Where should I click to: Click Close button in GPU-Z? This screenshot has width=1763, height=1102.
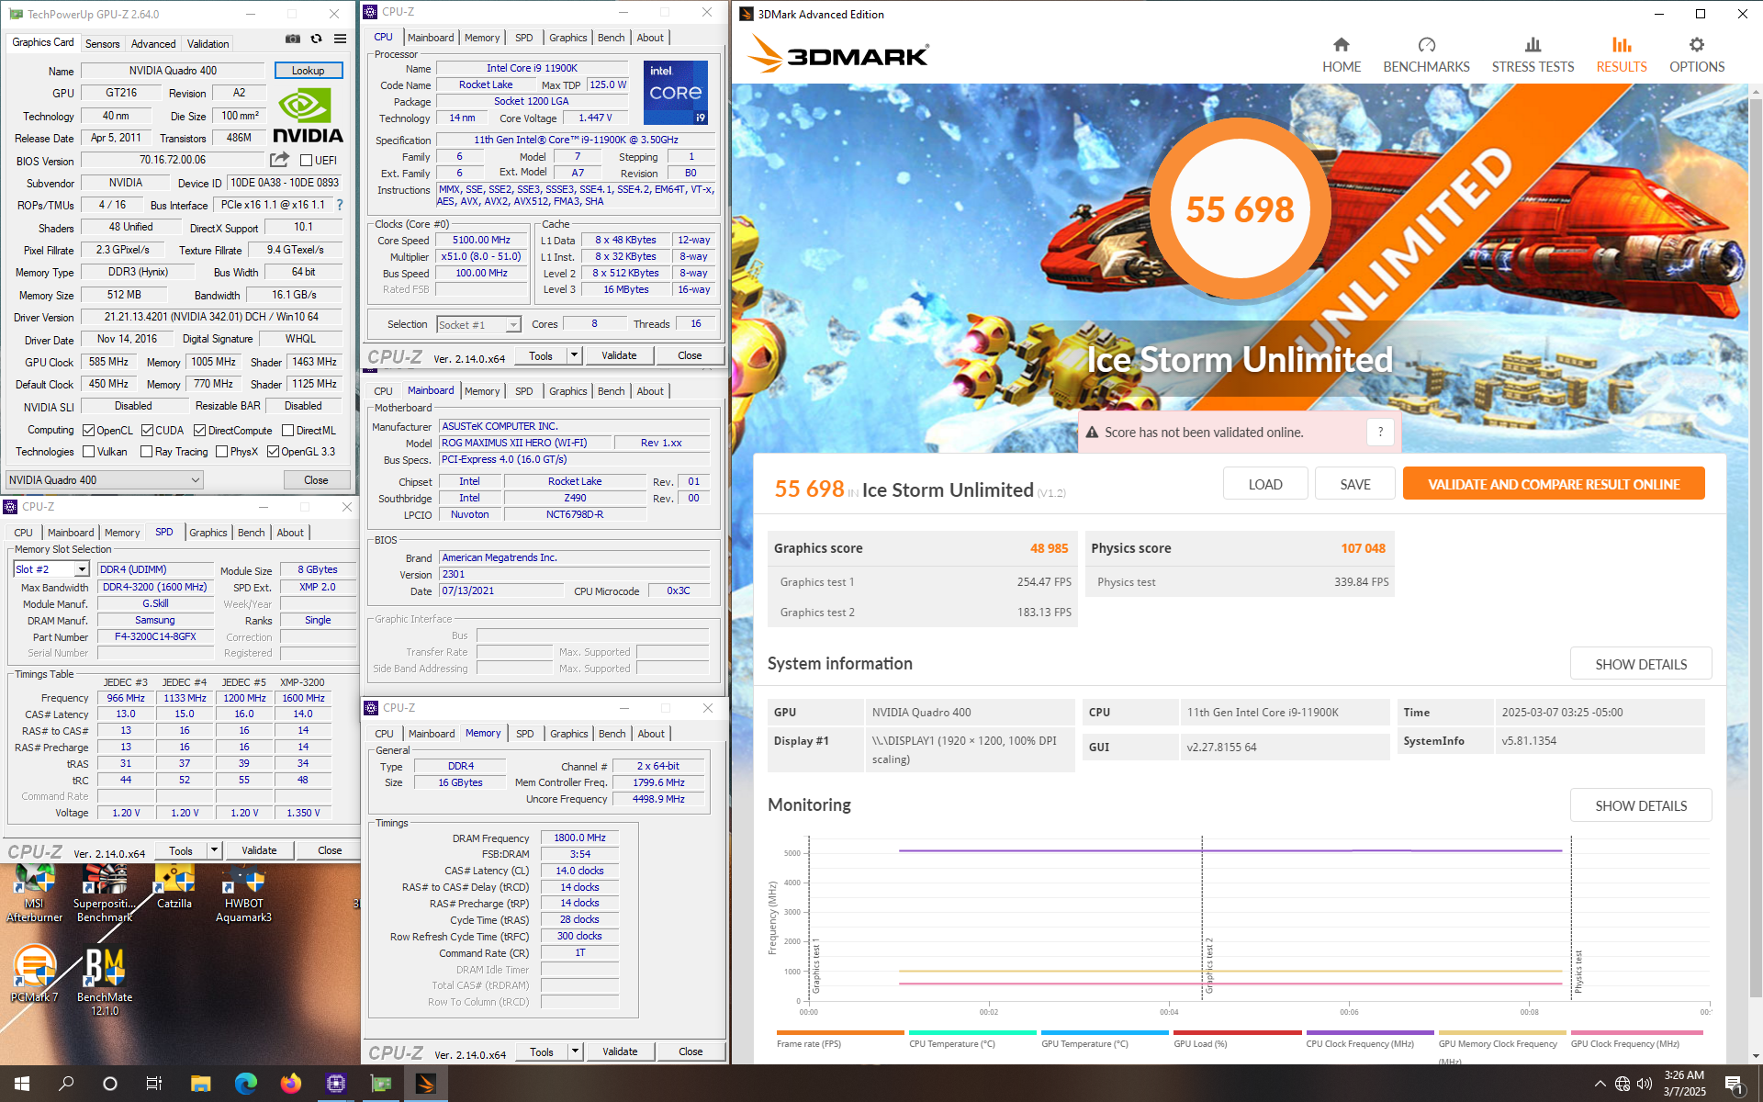[316, 479]
